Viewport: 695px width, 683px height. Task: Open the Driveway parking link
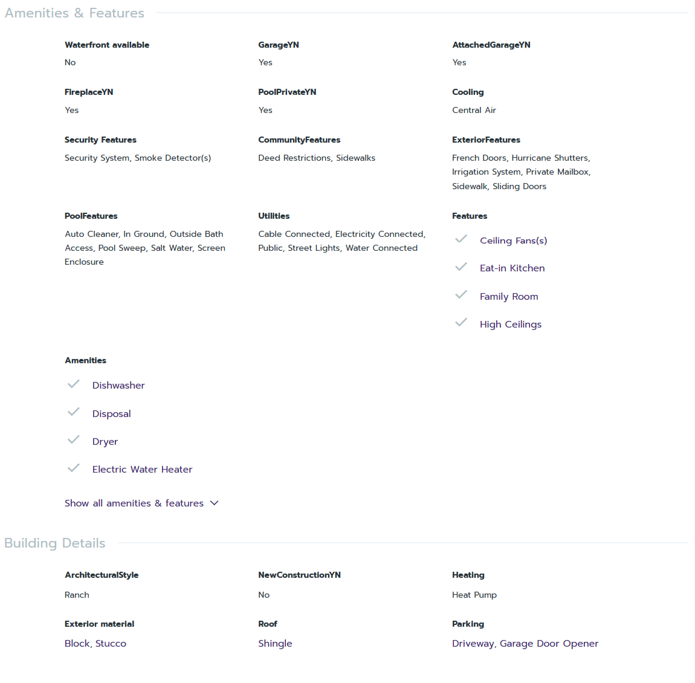[473, 644]
